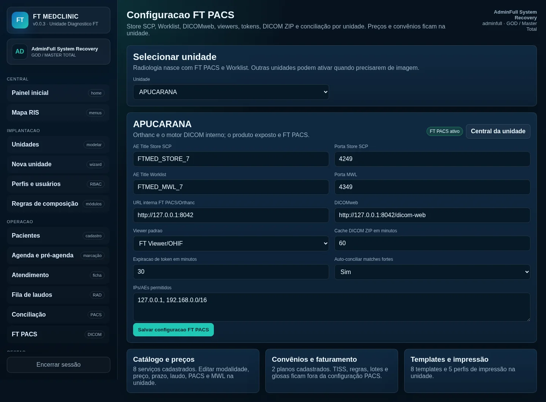Open Regras de composição section
The width and height of the screenshot is (546, 402).
coord(58,204)
